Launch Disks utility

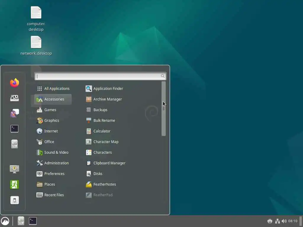click(94, 174)
